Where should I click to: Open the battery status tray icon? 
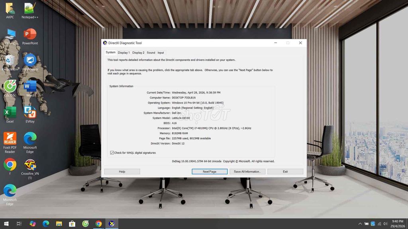(x=367, y=224)
